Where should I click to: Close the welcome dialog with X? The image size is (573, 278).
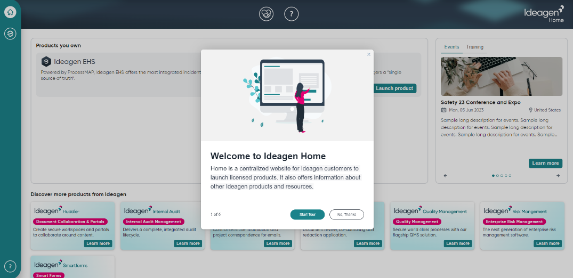click(369, 54)
